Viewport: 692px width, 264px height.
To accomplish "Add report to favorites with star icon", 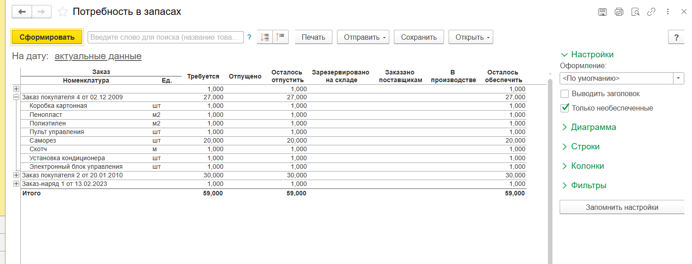I will pyautogui.click(x=63, y=12).
